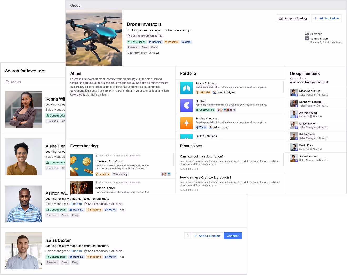This screenshot has height=275, width=347.
Task: Click the Portfolio list scrollbar
Action: coord(283,87)
